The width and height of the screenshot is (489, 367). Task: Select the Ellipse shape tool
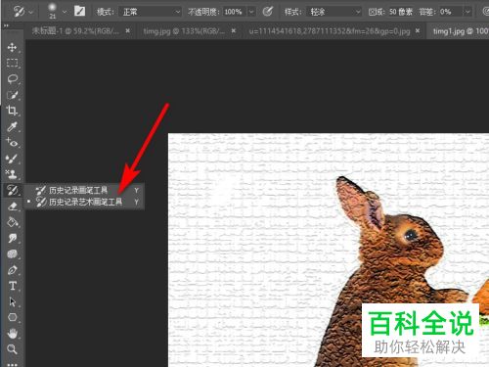pos(12,317)
